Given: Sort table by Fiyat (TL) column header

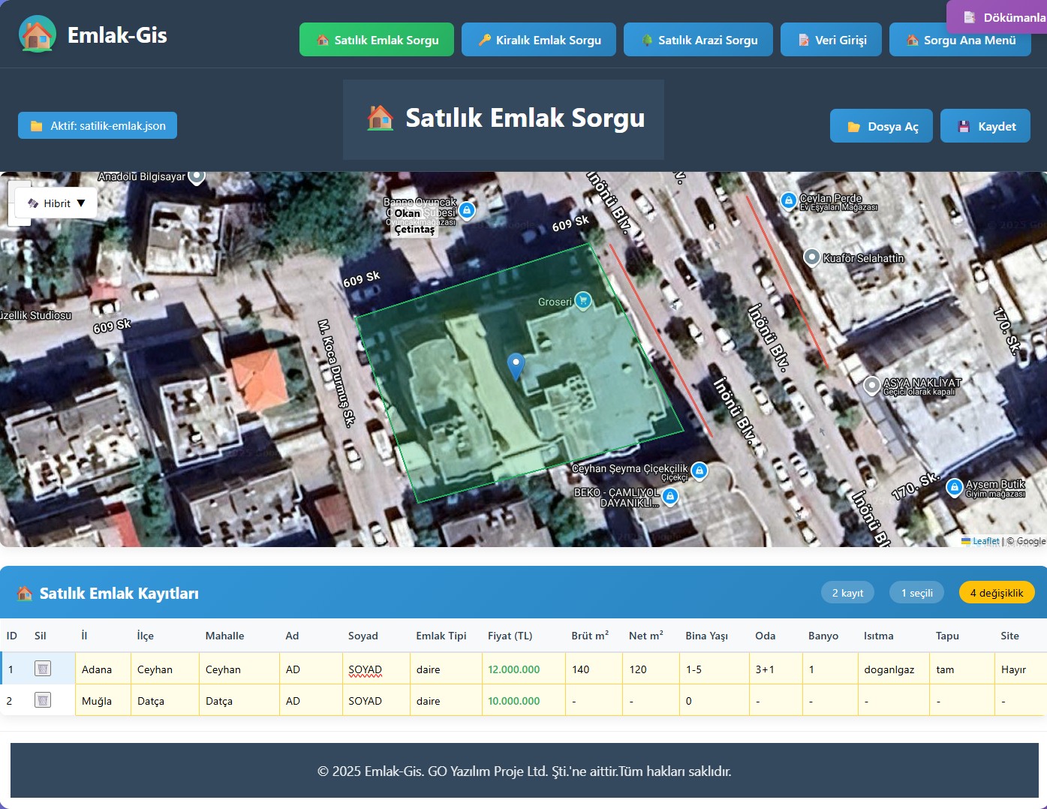Looking at the screenshot, I should click(x=510, y=636).
